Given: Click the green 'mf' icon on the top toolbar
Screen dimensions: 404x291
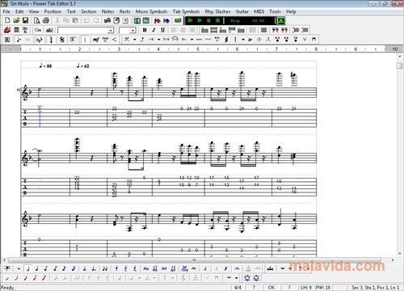Looking at the screenshot, I should pyautogui.click(x=178, y=20).
